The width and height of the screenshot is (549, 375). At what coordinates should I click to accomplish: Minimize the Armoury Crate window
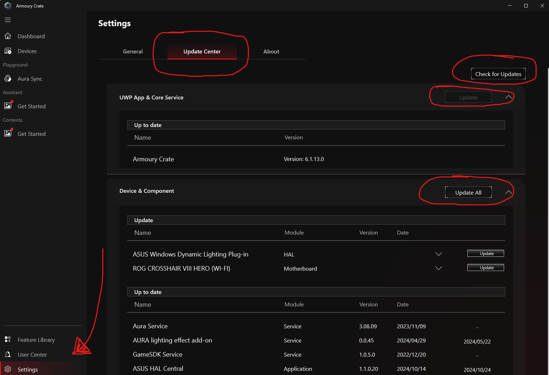pyautogui.click(x=510, y=6)
